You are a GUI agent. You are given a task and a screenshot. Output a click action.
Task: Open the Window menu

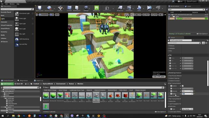pos(12,4)
